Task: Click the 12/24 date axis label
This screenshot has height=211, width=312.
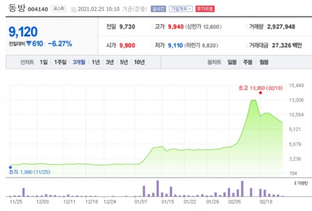Action: pyautogui.click(x=110, y=202)
